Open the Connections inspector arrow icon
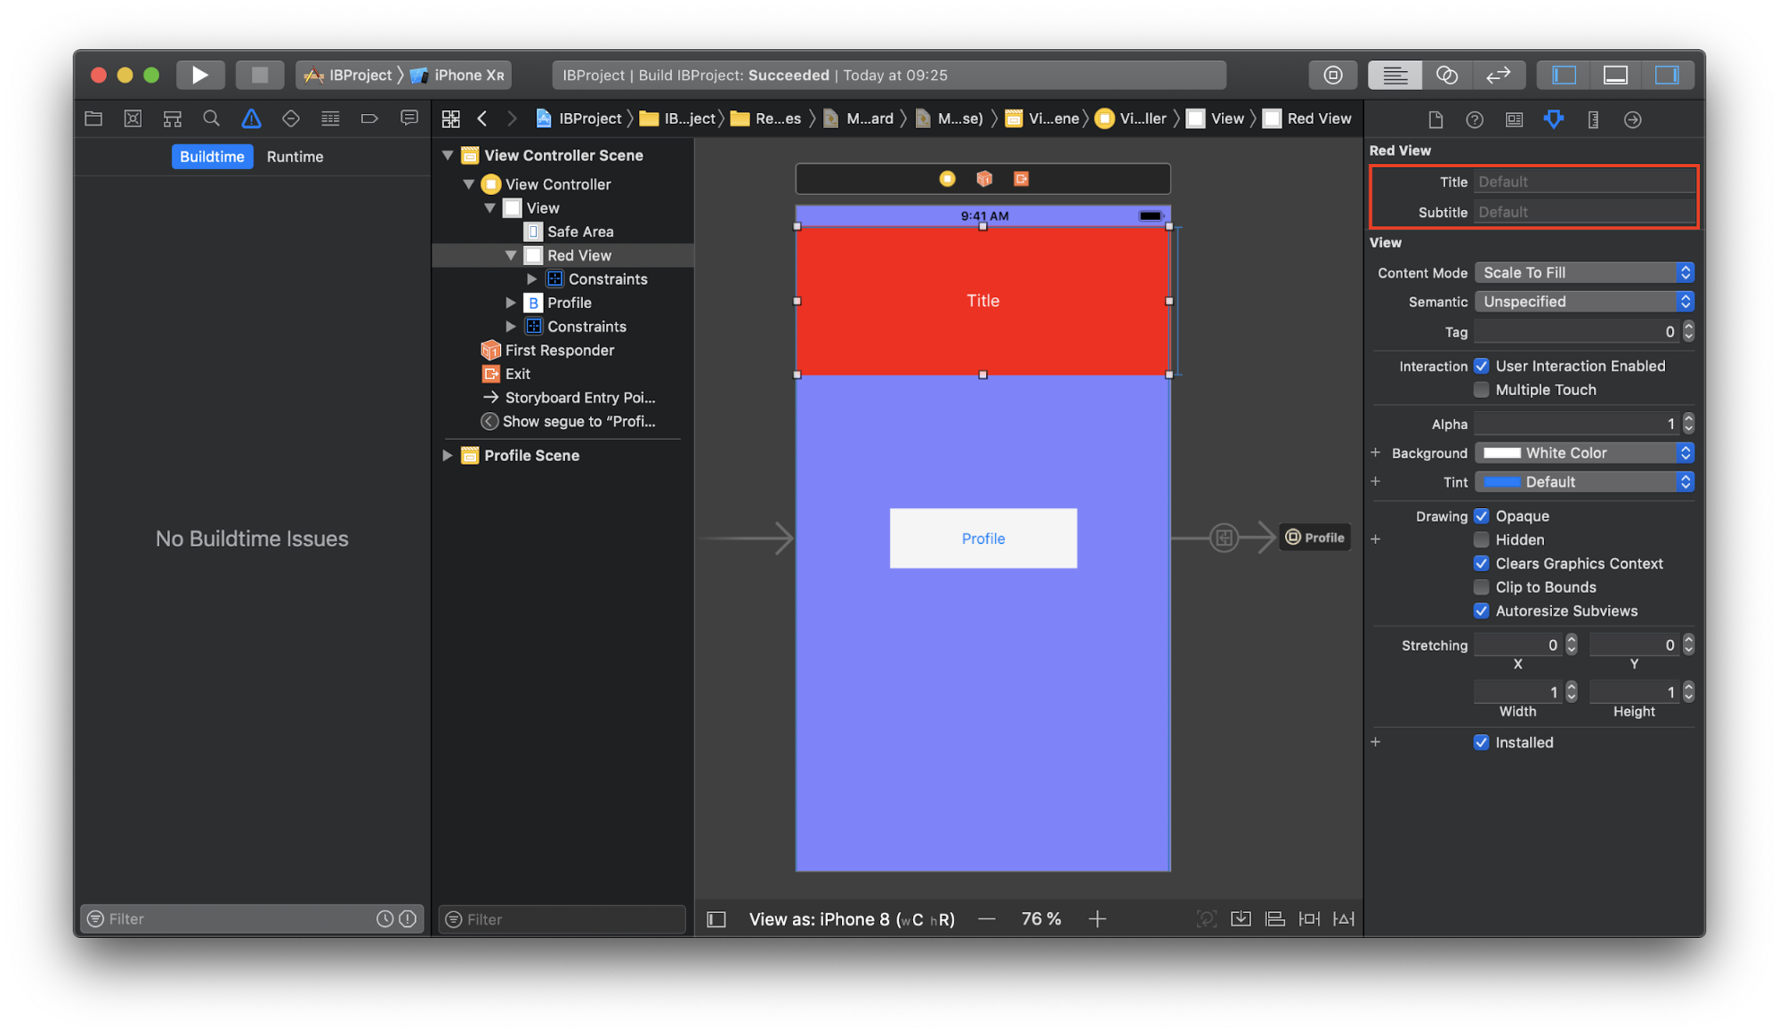The width and height of the screenshot is (1779, 1035). tap(1632, 118)
